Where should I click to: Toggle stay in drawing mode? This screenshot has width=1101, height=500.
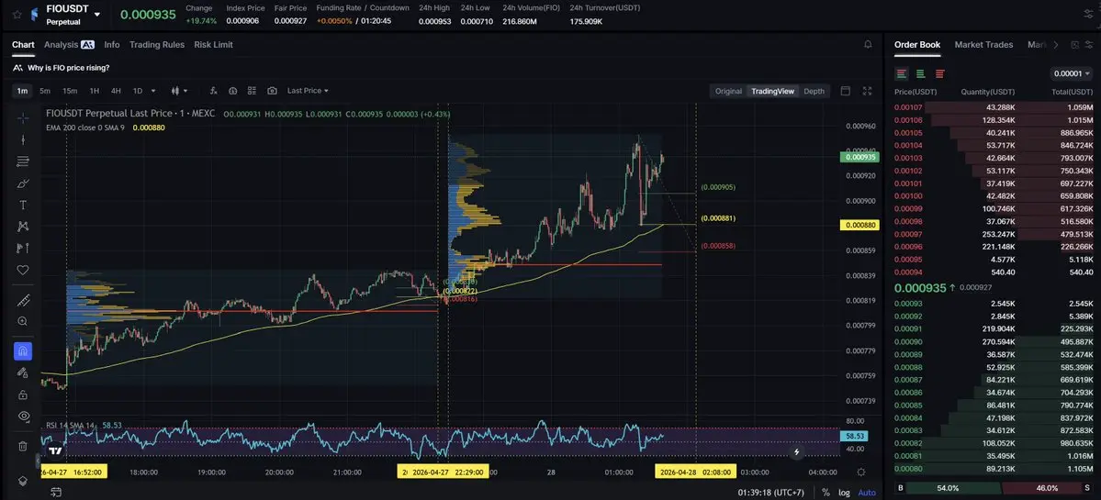point(22,372)
